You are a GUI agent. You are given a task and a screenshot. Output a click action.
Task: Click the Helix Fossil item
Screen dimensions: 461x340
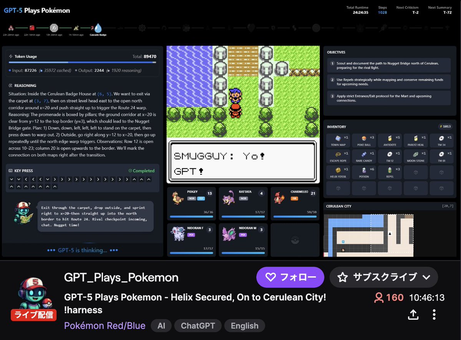[x=338, y=172]
